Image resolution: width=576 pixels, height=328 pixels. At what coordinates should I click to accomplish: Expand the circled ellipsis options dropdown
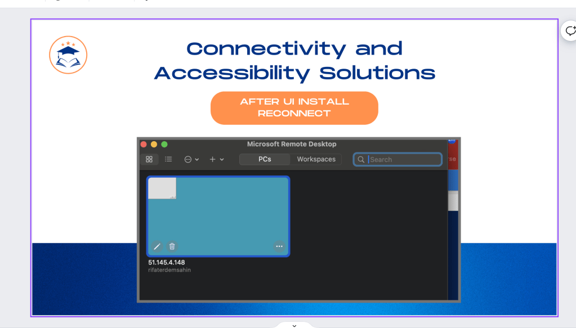[x=191, y=159]
